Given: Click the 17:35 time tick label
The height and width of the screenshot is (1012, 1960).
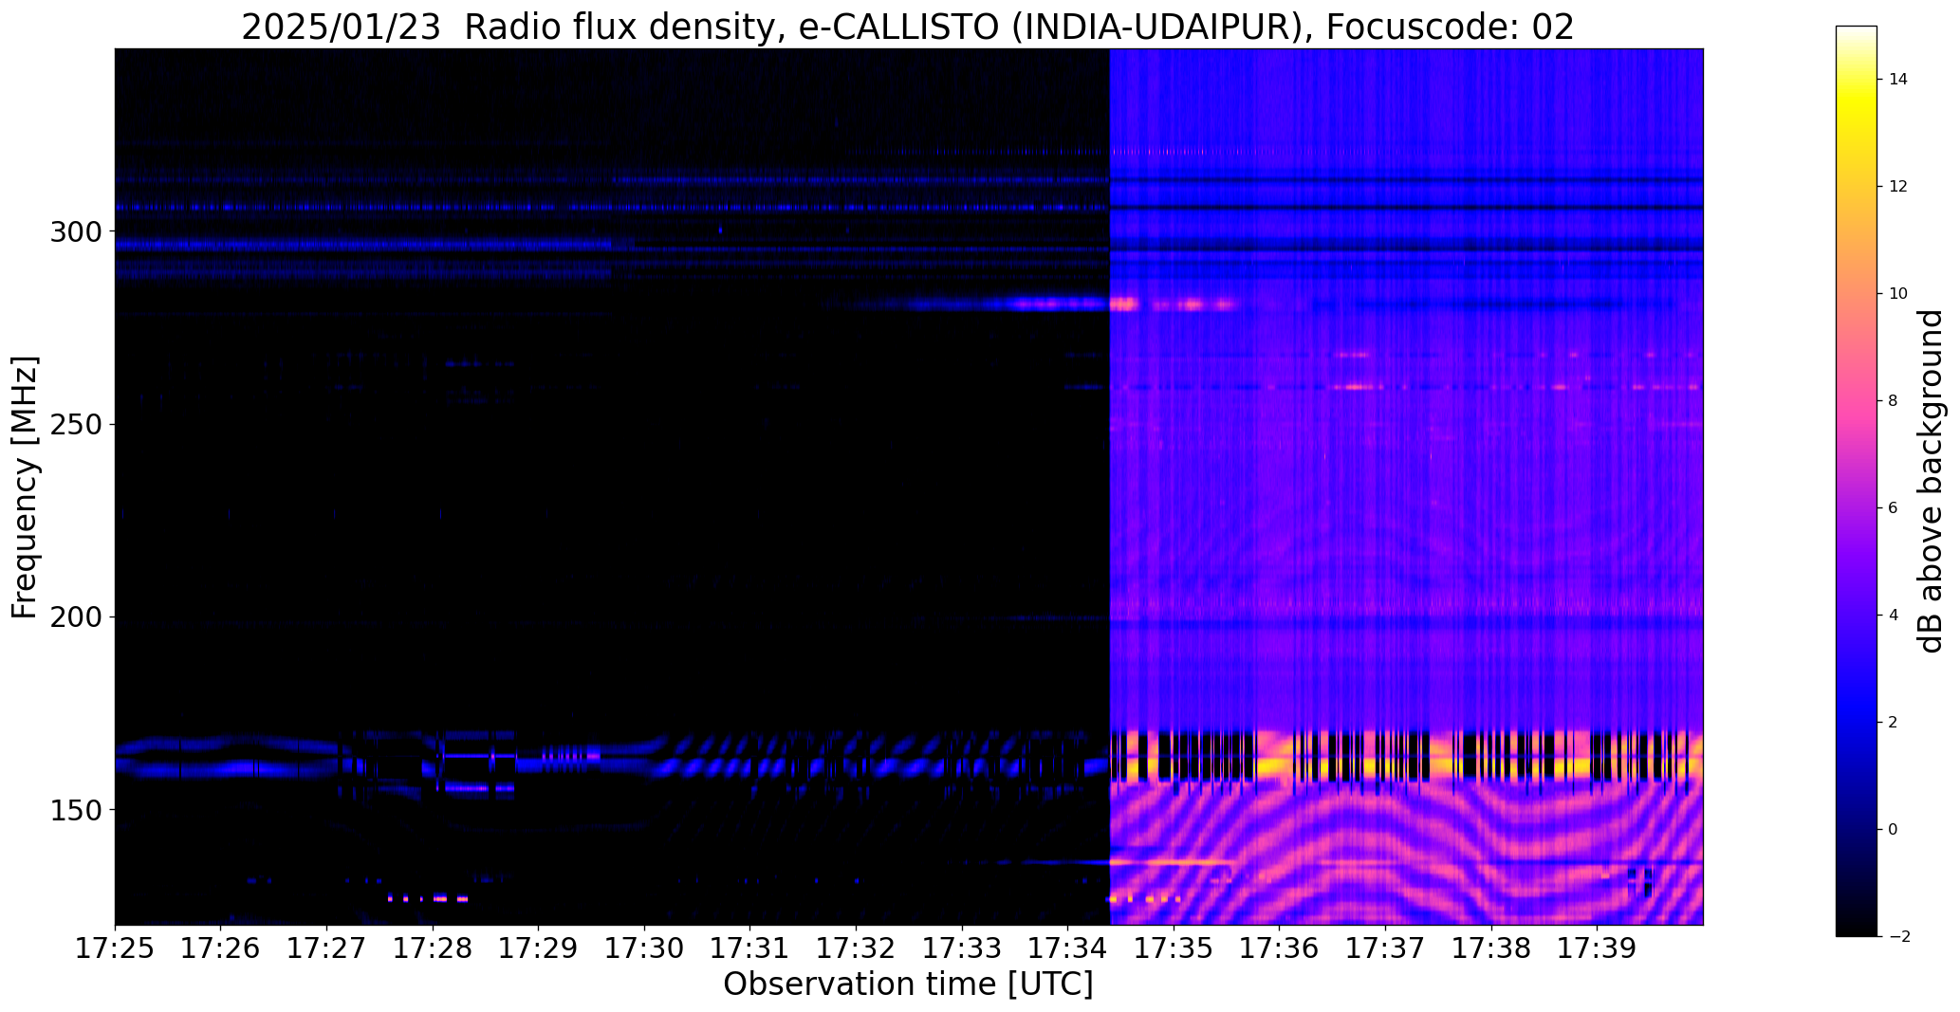Looking at the screenshot, I should (x=1174, y=948).
